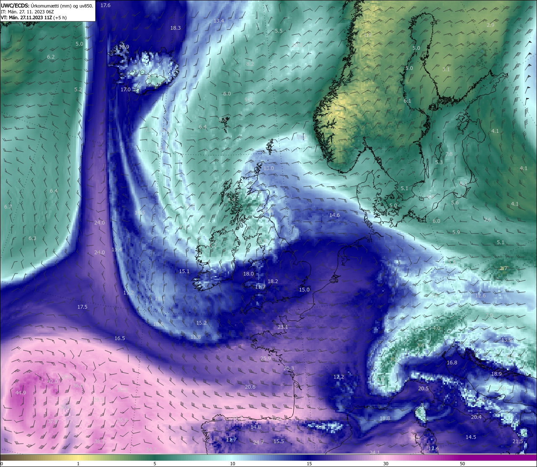
Task: Click the 6.7 value at the western edge
Action: coord(8,207)
